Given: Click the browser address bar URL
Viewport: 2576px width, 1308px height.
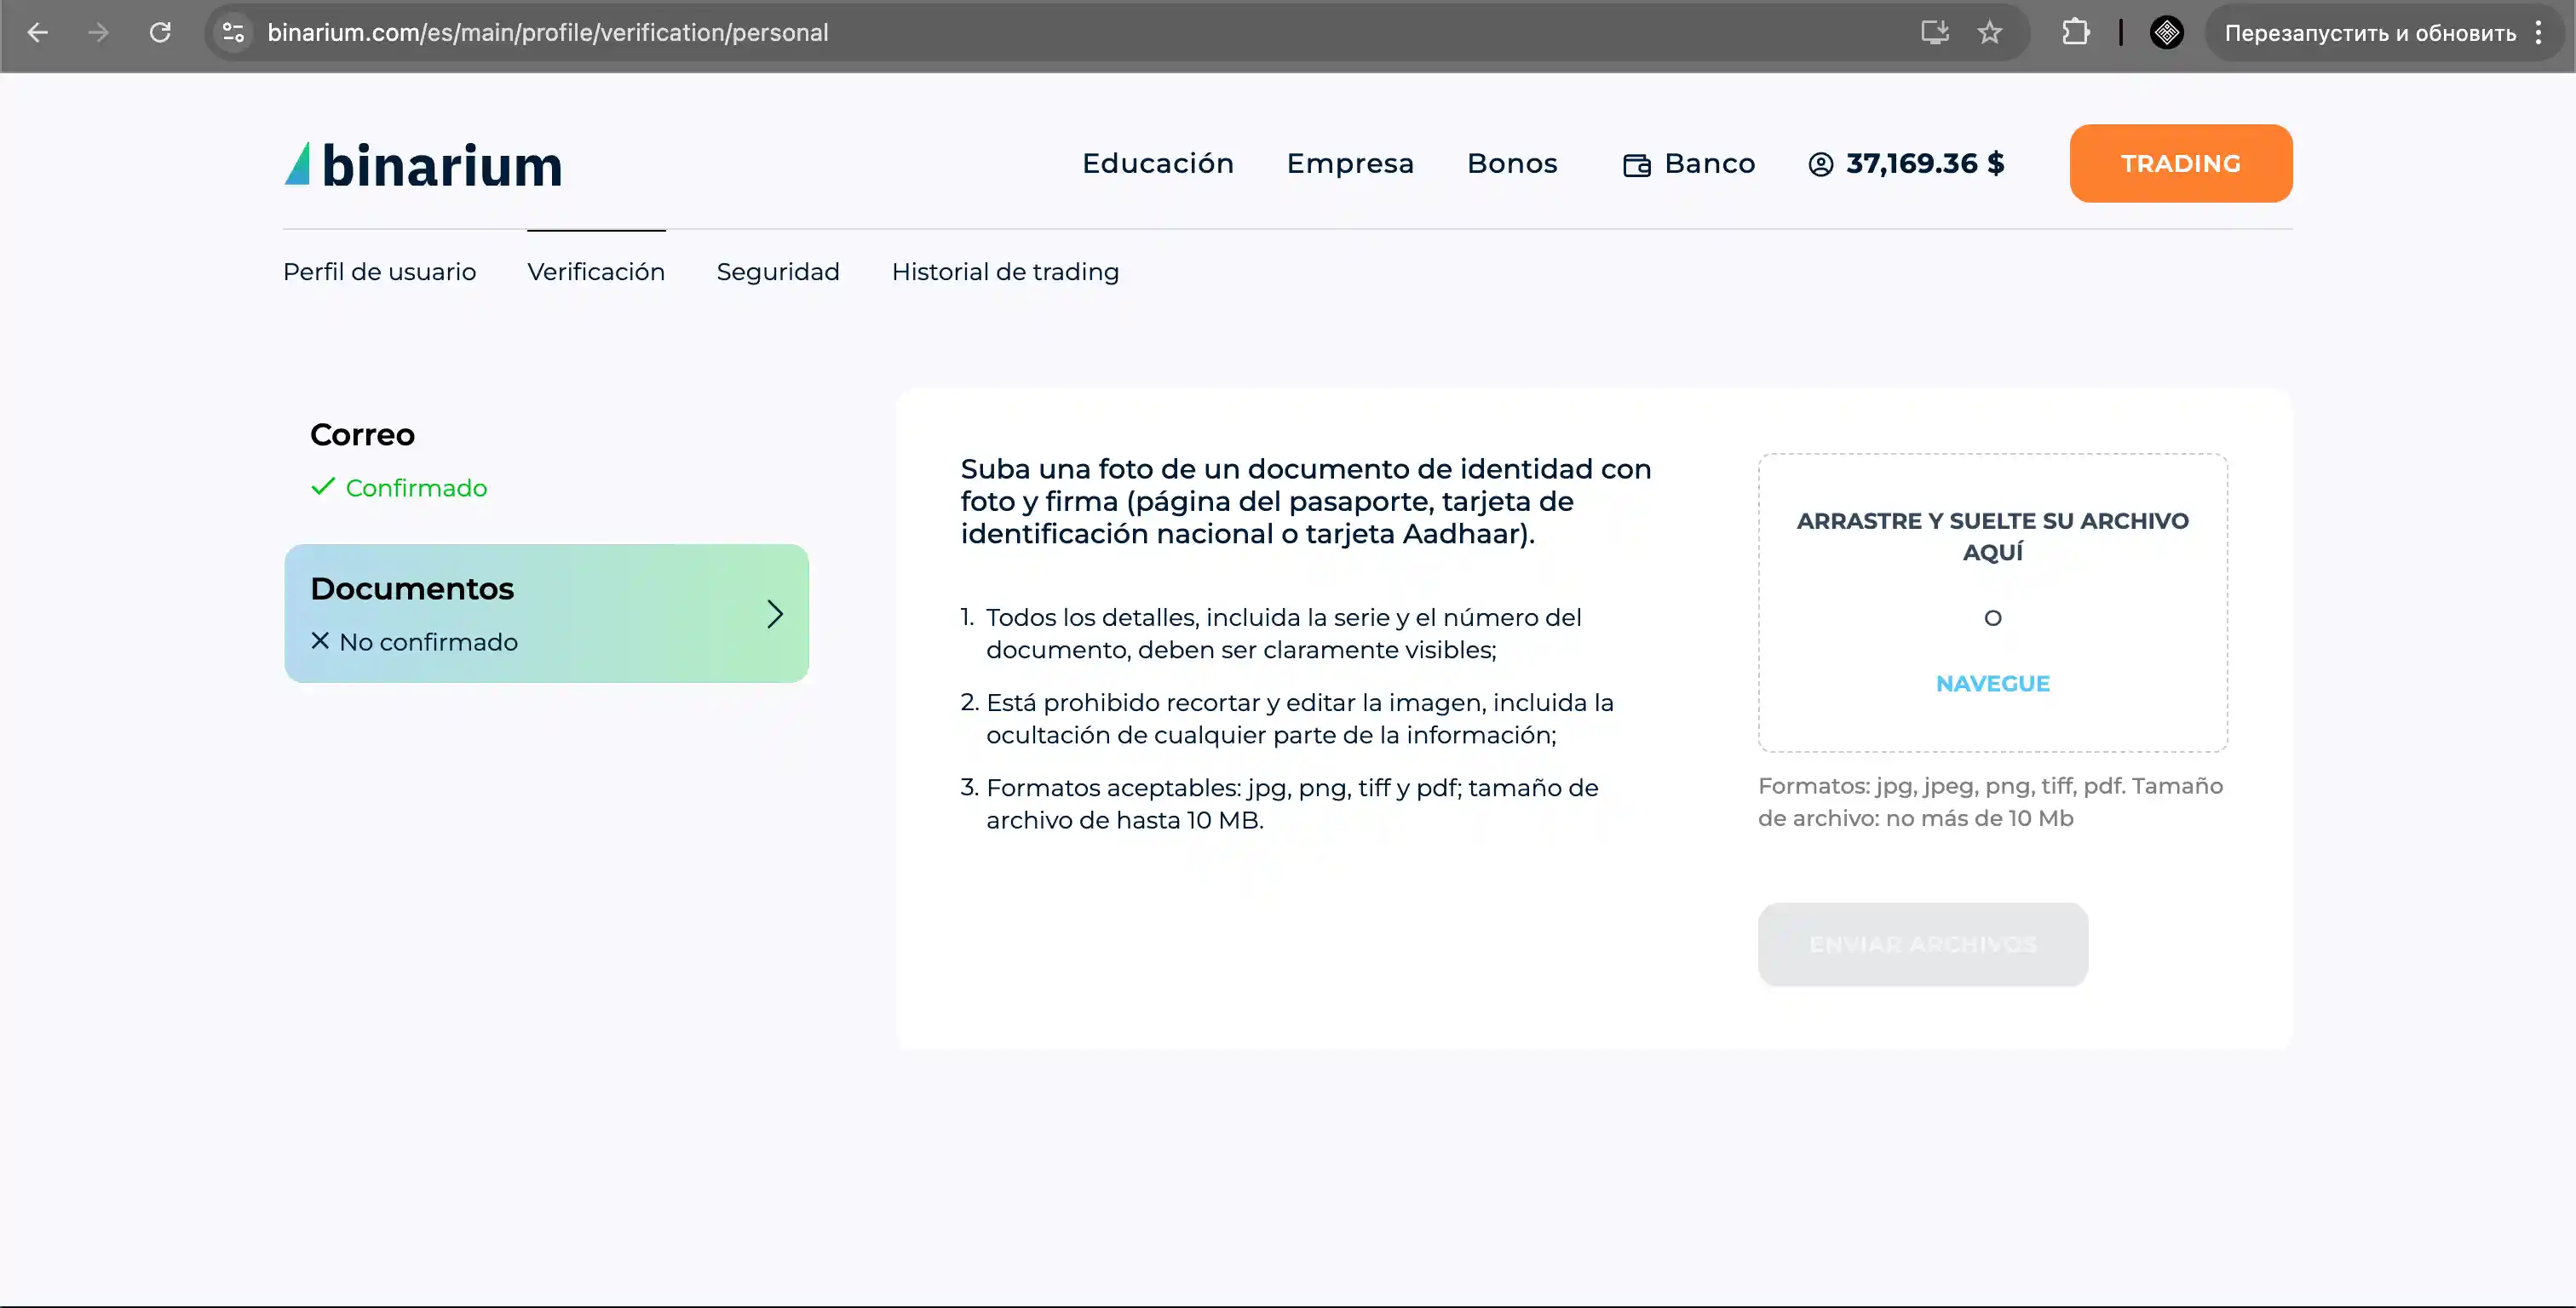Looking at the screenshot, I should [x=547, y=32].
